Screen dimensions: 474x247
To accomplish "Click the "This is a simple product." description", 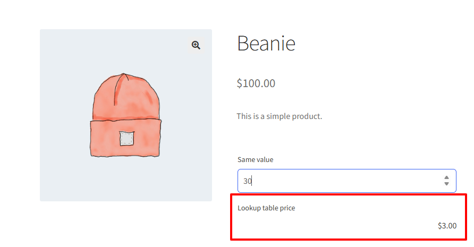I will pos(280,116).
